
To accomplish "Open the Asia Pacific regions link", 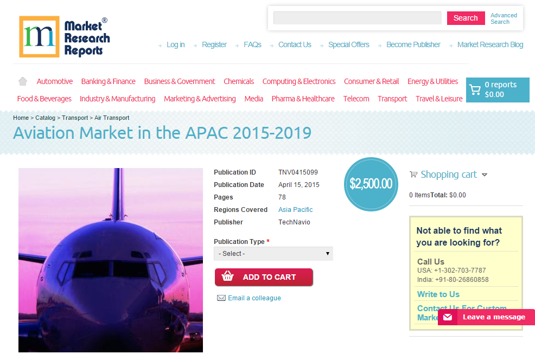I will 295,209.
